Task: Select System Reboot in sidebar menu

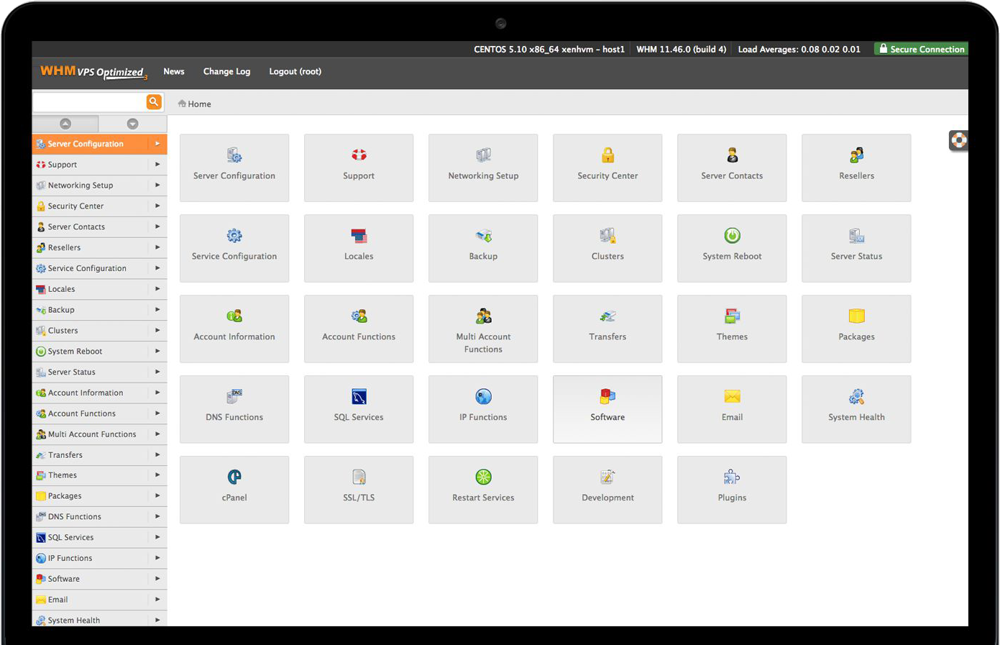Action: (99, 352)
